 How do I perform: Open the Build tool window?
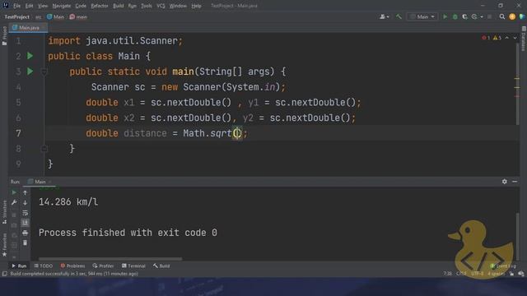pos(161,266)
